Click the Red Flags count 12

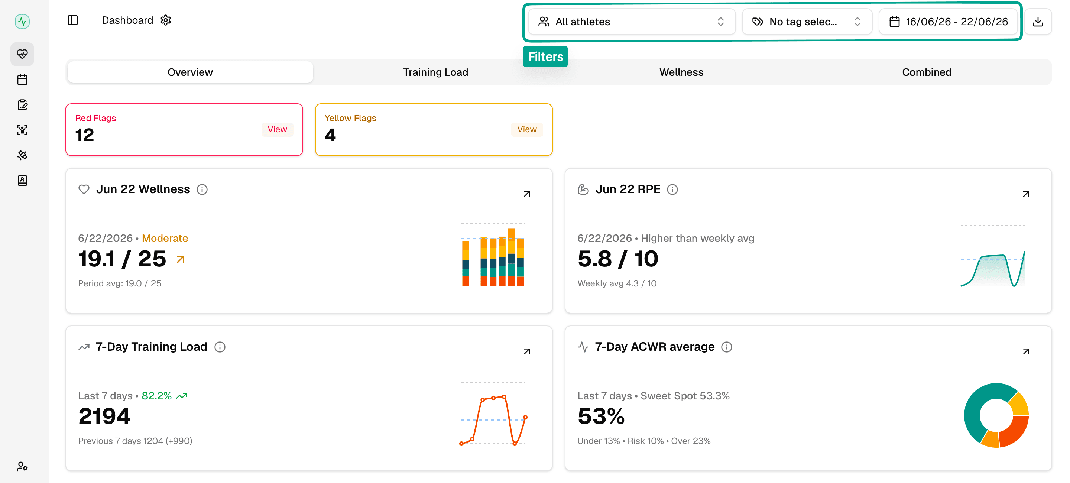85,135
